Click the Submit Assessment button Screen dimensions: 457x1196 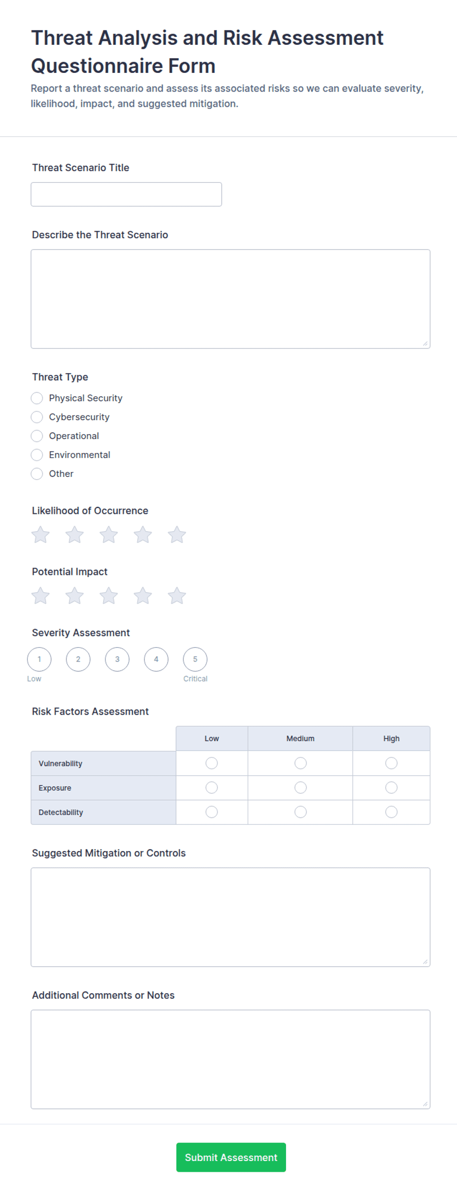[x=231, y=1157]
